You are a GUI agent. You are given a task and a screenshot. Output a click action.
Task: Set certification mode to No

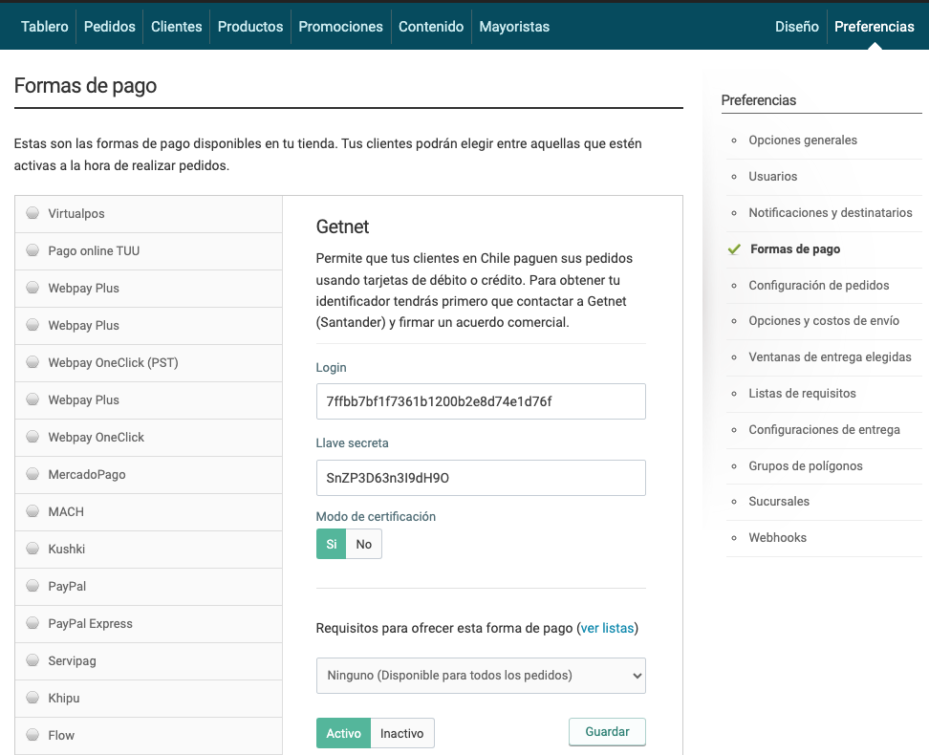(364, 545)
